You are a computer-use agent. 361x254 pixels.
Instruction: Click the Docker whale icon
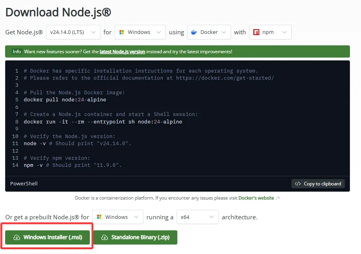[x=194, y=32]
